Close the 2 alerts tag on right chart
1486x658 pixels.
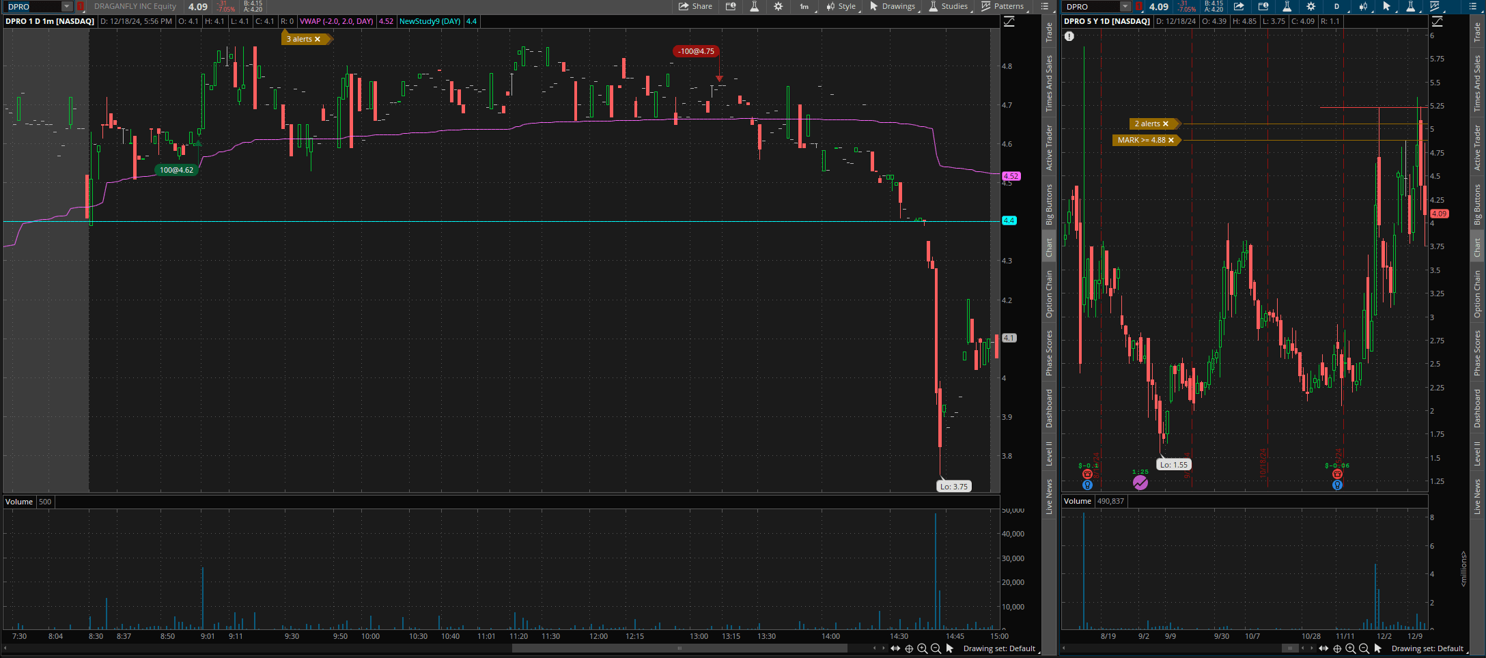point(1166,124)
